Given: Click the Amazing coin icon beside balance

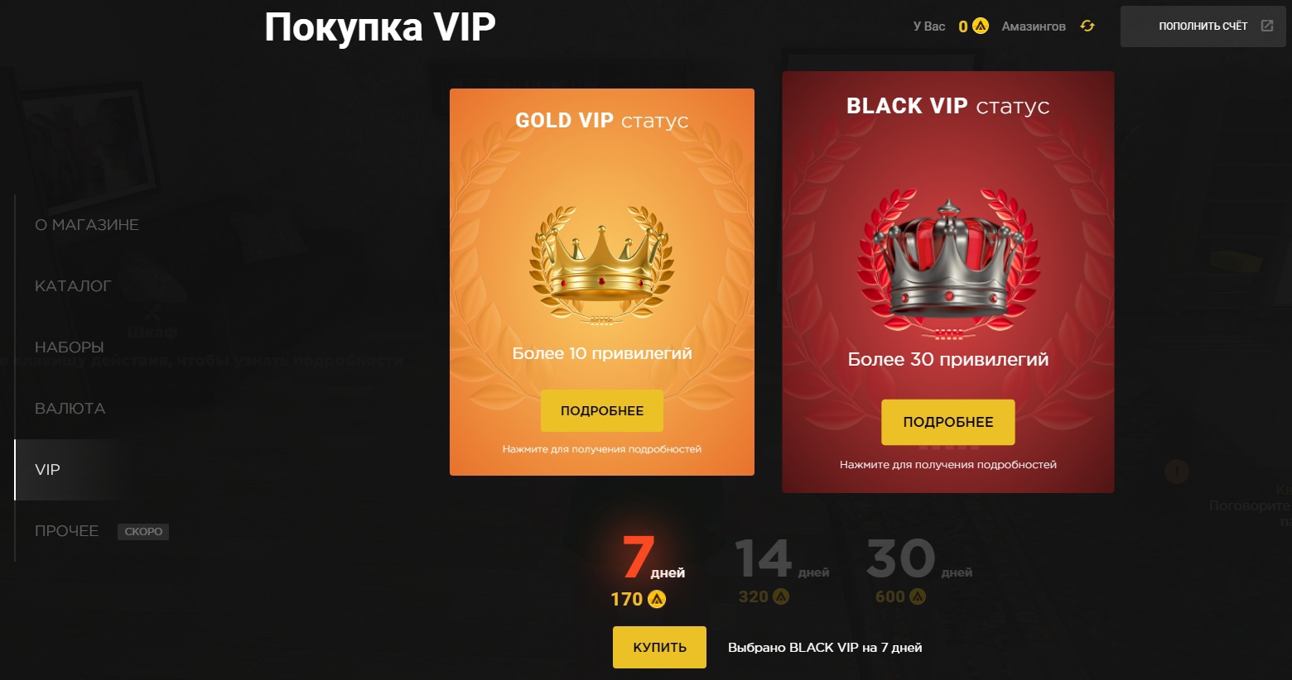Looking at the screenshot, I should tap(981, 26).
